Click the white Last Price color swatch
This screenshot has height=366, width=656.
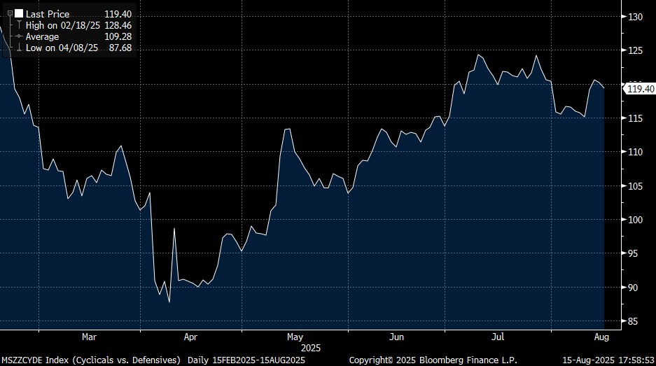pyautogui.click(x=18, y=13)
